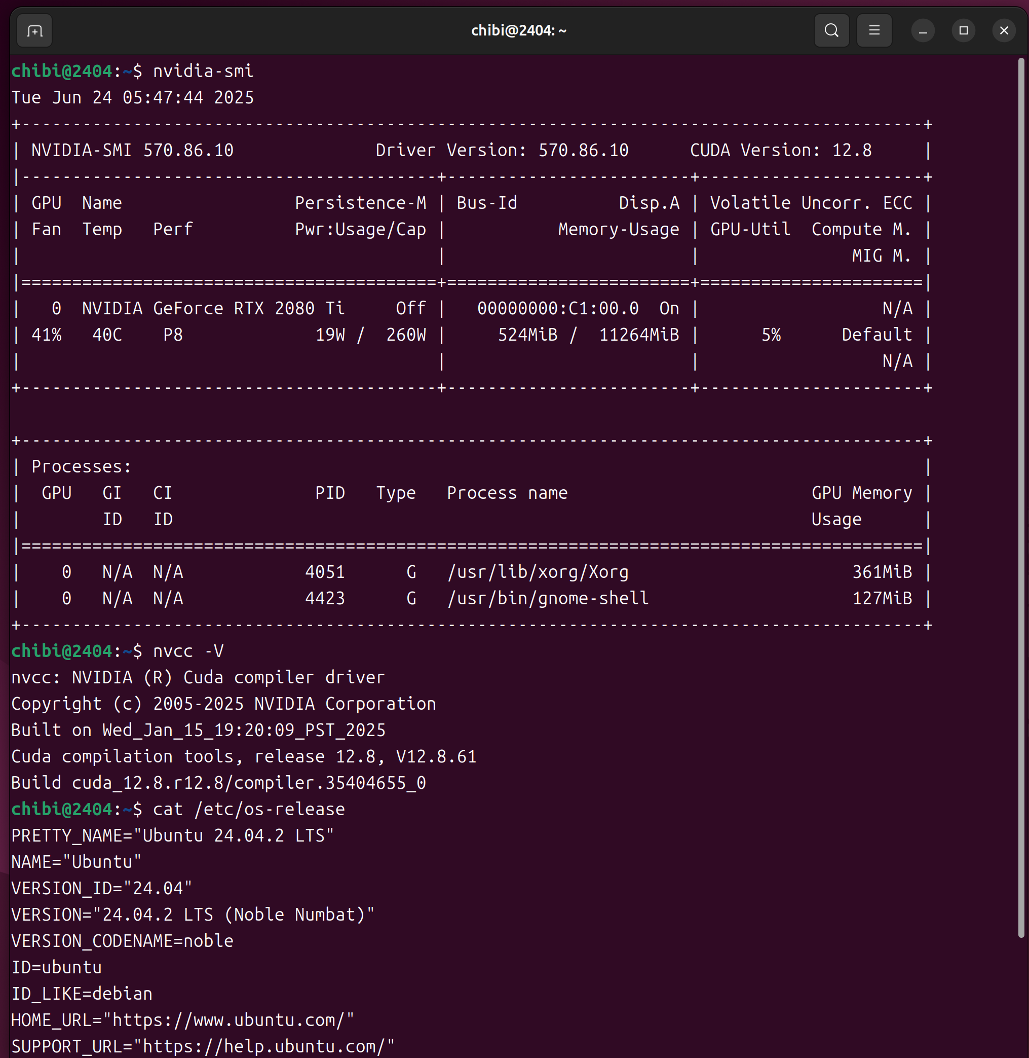1029x1058 pixels.
Task: Open the hamburger main menu
Action: pos(874,31)
